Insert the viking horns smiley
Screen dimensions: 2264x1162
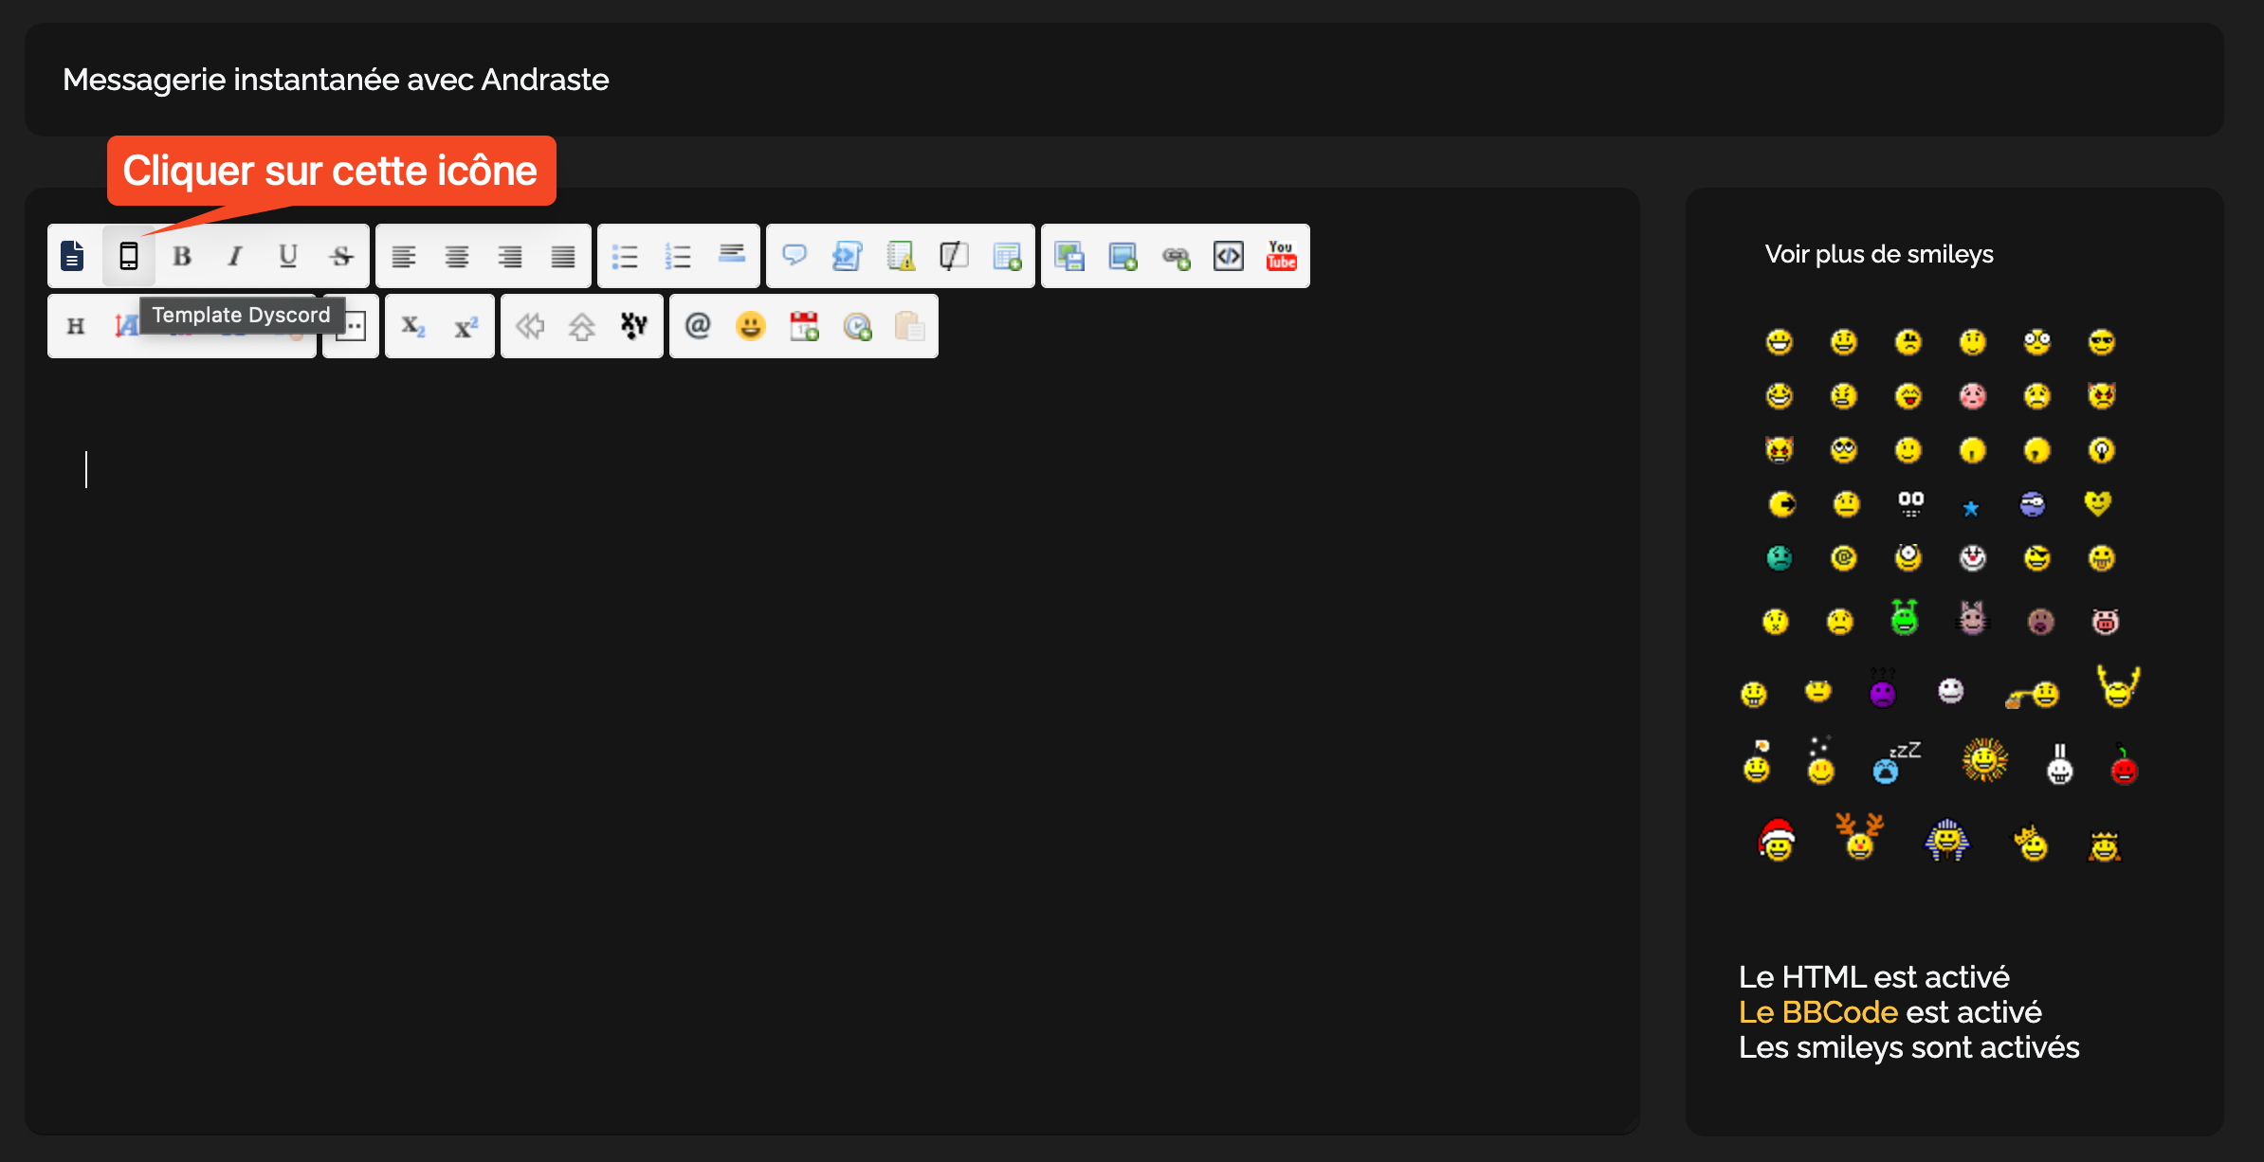[x=2118, y=687]
